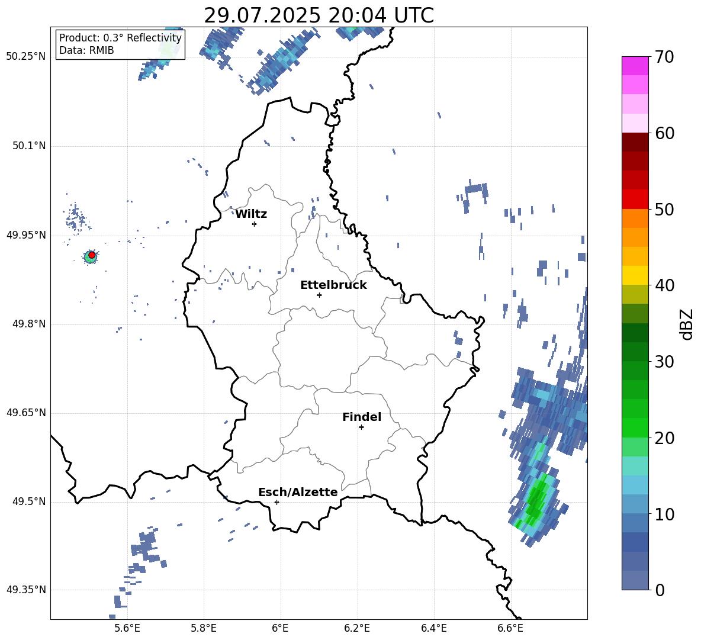Click the 'Product: 0.3° Reflectivity' legend line
This screenshot has width=701, height=640.
(120, 38)
